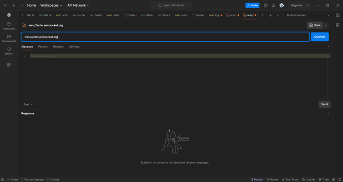Open History in the sidebar
Viewport: 343px width, 182px height.
pos(9,51)
